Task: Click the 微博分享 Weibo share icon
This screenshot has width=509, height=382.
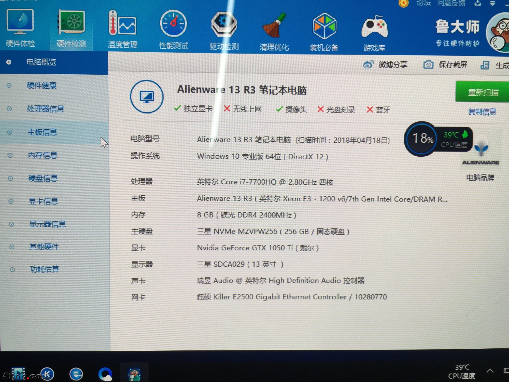Action: pyautogui.click(x=368, y=64)
